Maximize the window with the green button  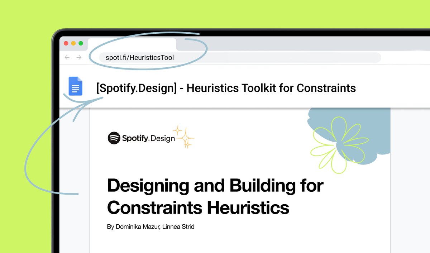click(81, 43)
